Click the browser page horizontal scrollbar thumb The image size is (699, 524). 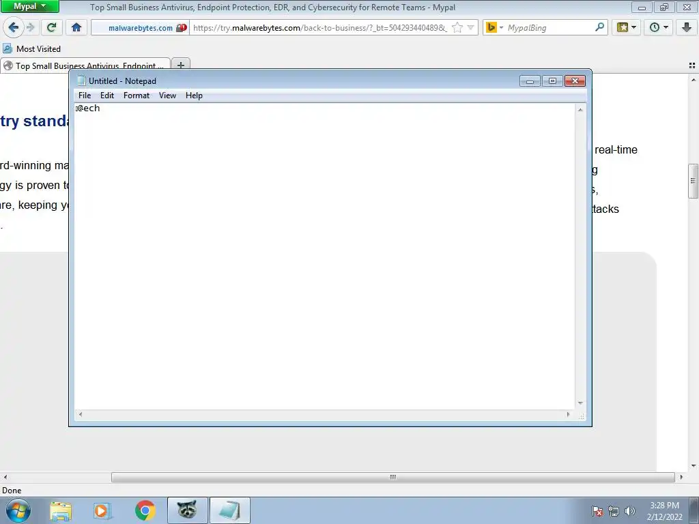pyautogui.click(x=393, y=477)
